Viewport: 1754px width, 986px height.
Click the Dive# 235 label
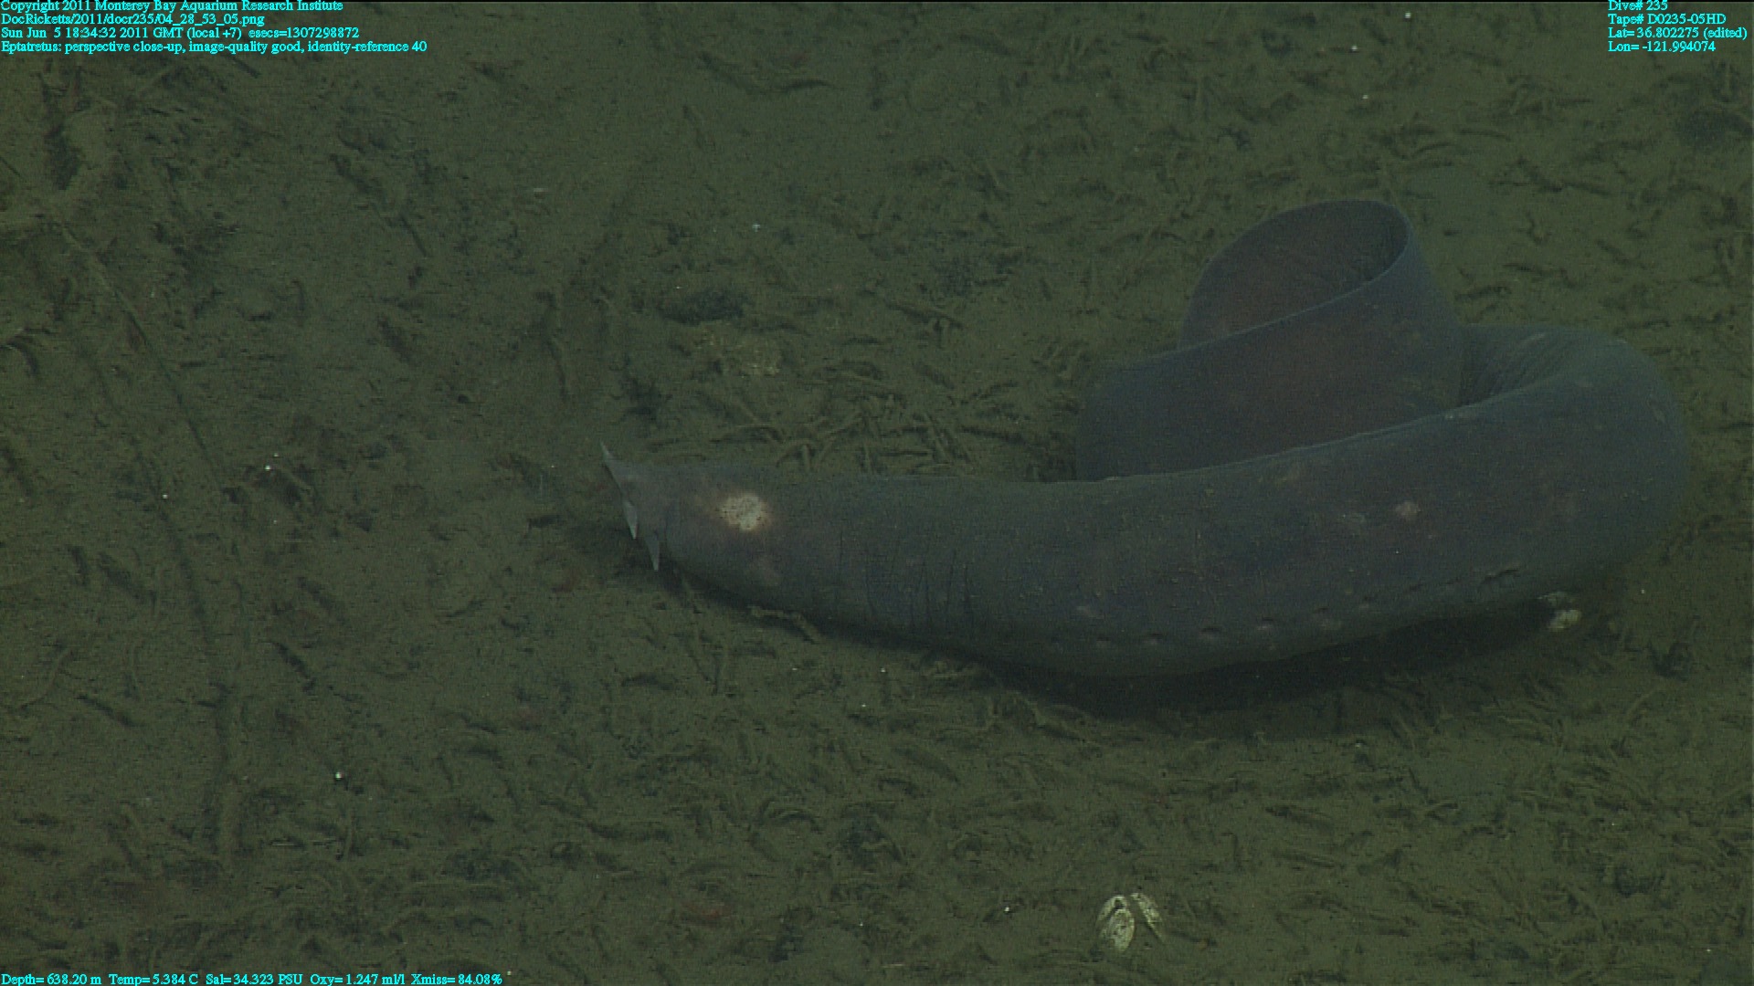(1637, 5)
